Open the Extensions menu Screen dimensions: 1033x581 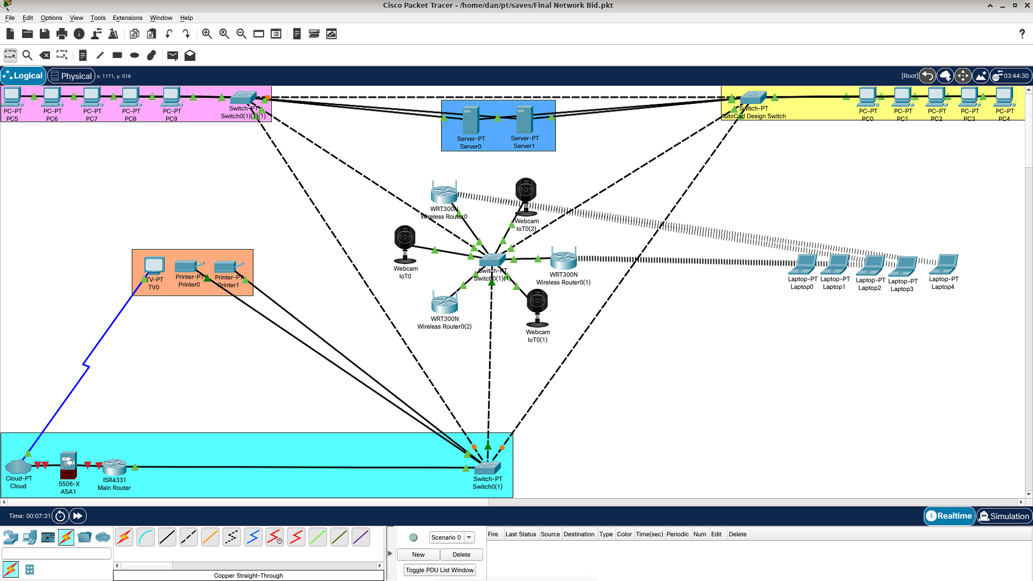coord(128,18)
